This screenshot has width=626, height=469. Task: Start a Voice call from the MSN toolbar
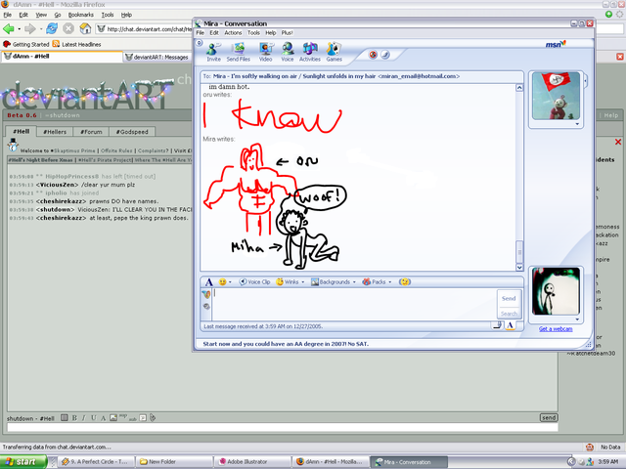pos(287,52)
